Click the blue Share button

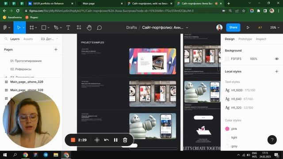point(233,27)
